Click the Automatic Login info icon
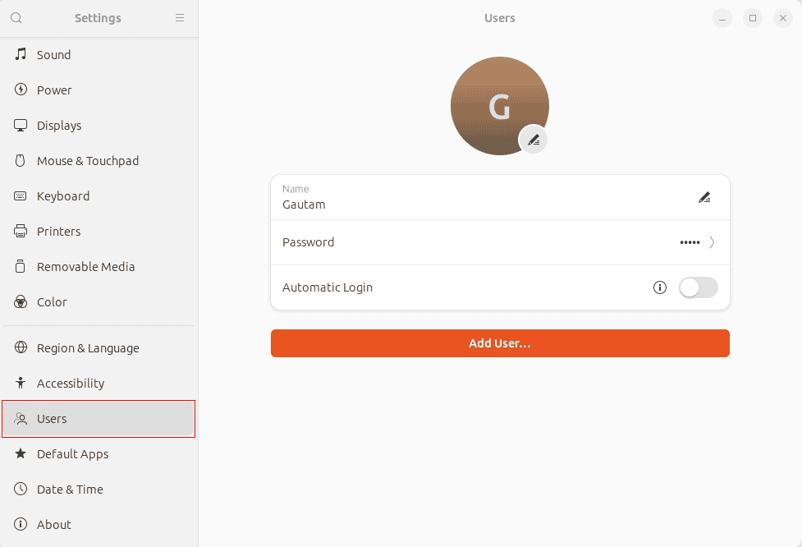 coord(660,287)
